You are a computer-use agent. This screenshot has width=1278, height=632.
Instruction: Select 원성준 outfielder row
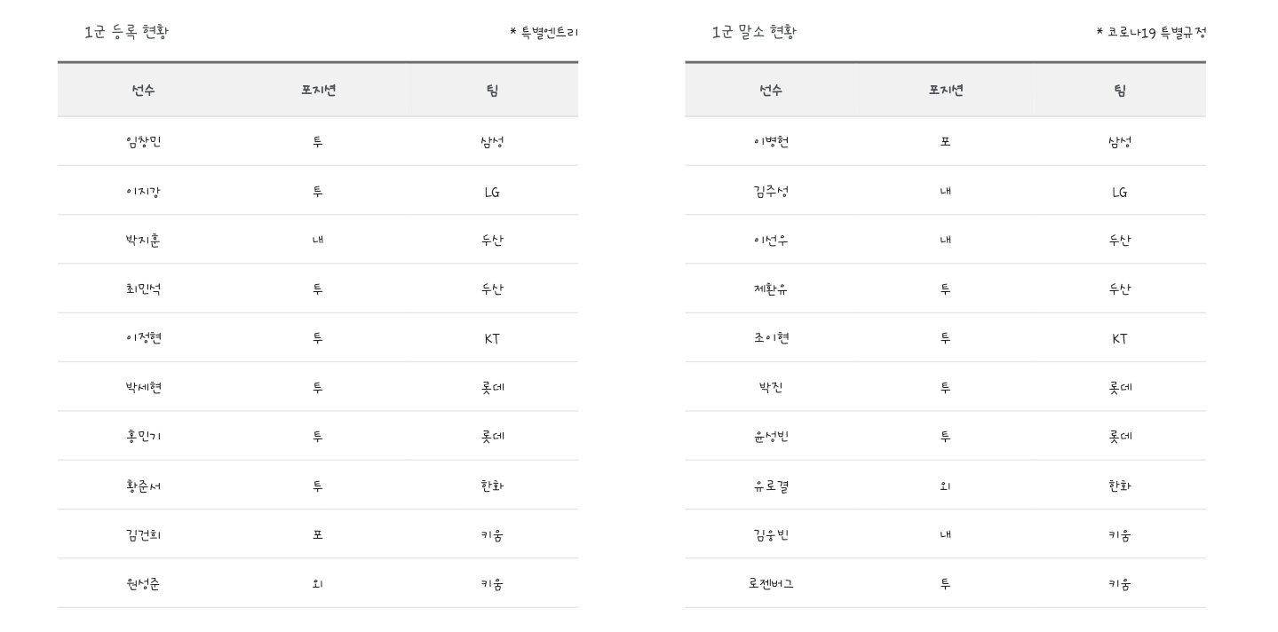pos(318,584)
